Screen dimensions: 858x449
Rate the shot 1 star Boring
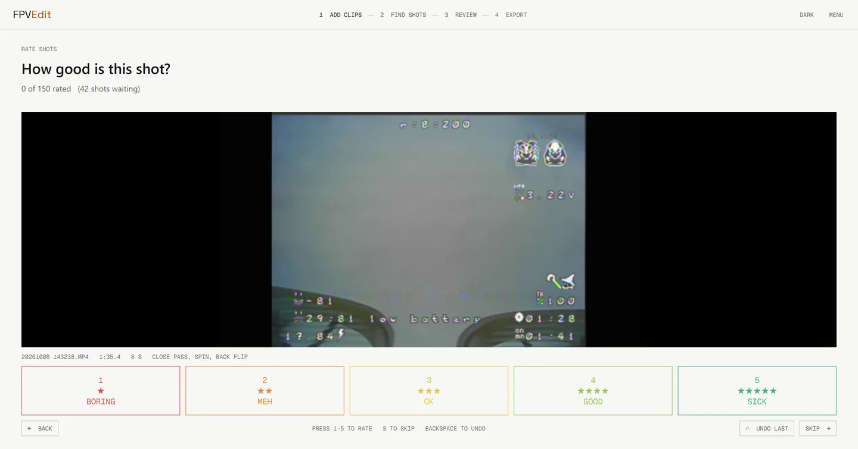pos(101,391)
